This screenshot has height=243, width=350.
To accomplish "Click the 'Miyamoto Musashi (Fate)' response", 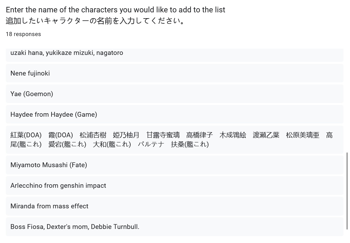I will pos(48,165).
